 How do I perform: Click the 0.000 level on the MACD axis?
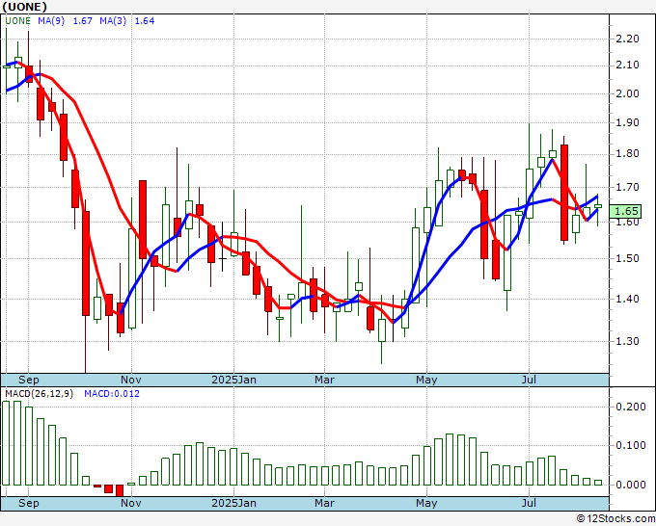click(629, 486)
